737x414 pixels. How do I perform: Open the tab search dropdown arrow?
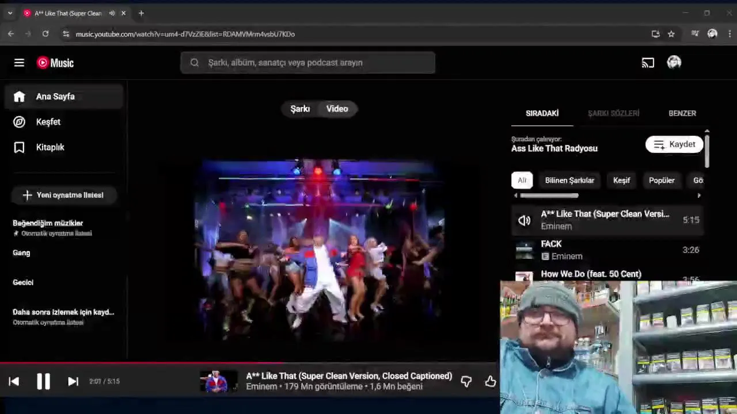10,13
